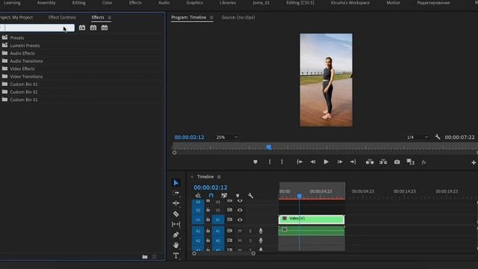Enable voice-over record on A1

[261, 231]
